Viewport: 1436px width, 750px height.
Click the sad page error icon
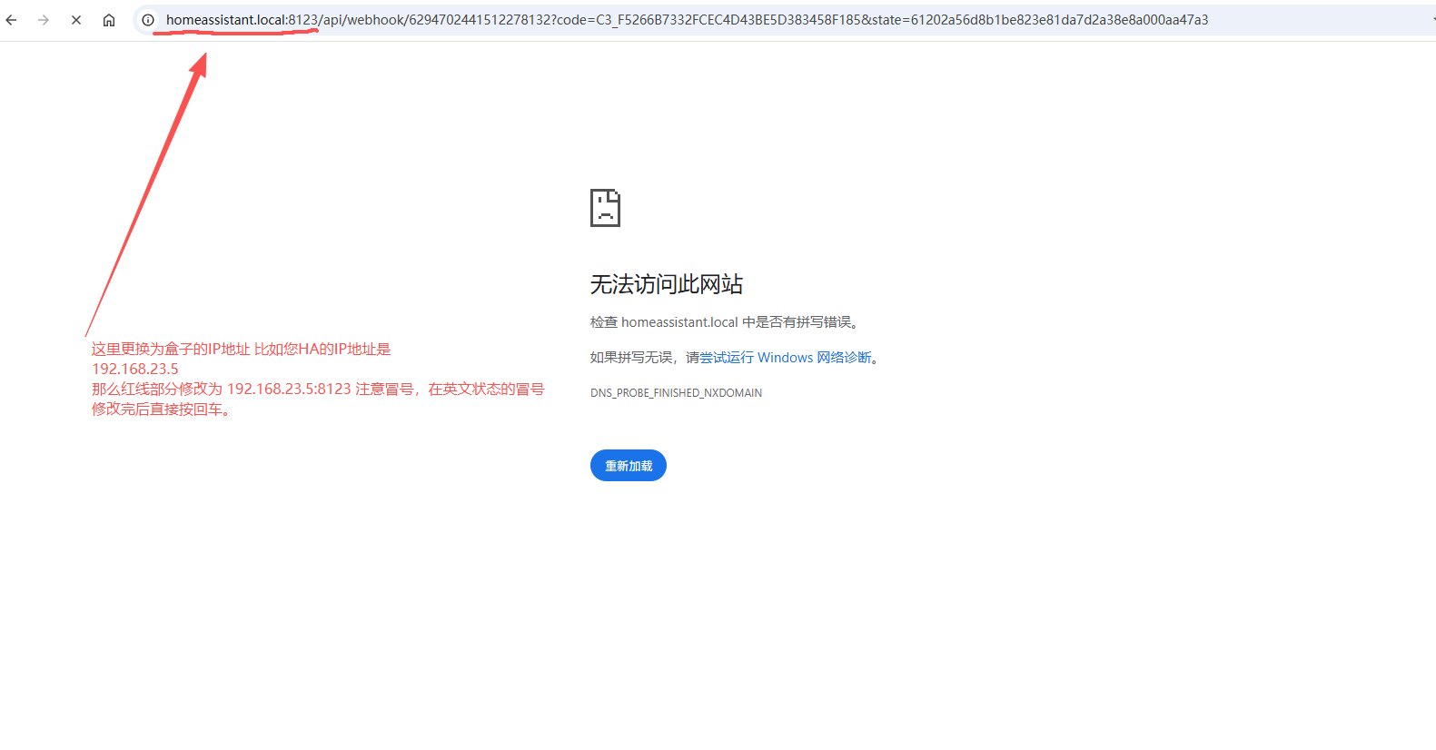coord(605,208)
